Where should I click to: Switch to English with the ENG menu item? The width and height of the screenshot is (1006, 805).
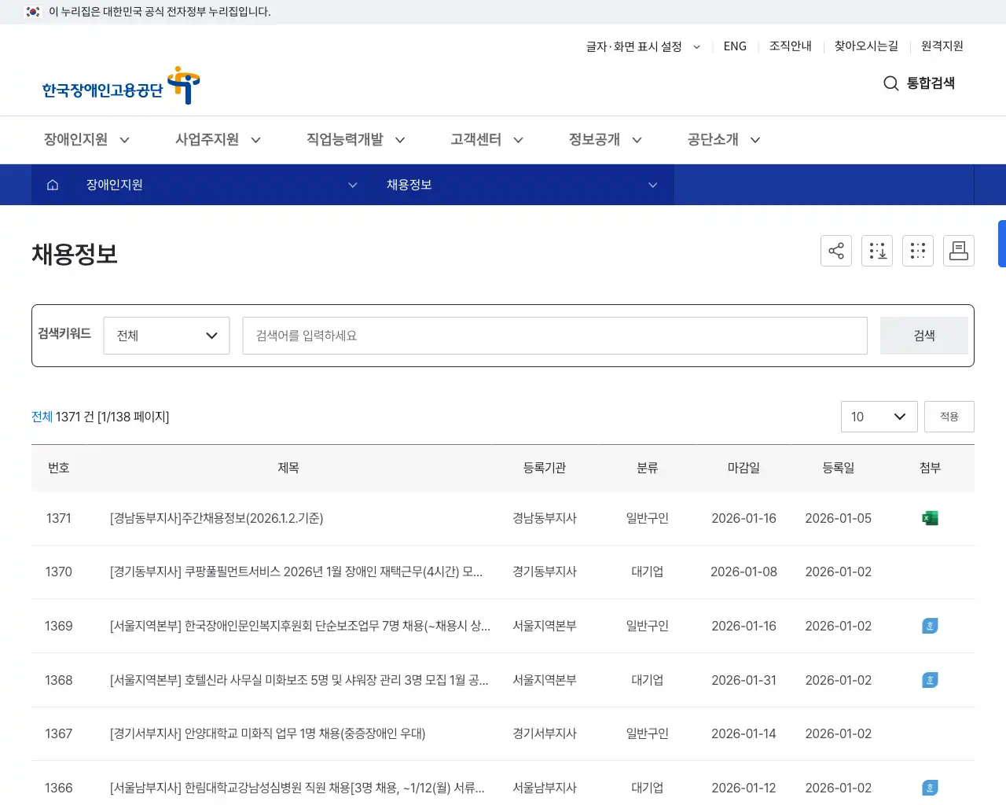(735, 46)
